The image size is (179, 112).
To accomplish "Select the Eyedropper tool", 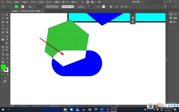I will (x=3, y=50).
